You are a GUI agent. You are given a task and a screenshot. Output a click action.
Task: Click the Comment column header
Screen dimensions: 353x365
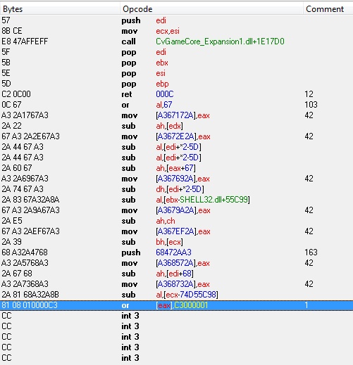(x=328, y=9)
